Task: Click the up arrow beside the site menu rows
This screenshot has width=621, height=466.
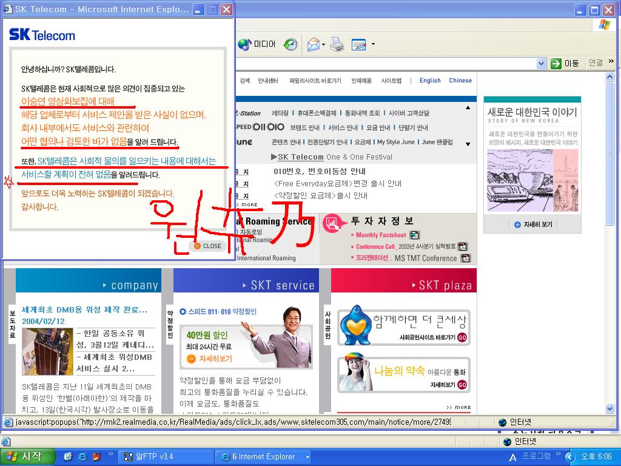Action: click(x=468, y=108)
